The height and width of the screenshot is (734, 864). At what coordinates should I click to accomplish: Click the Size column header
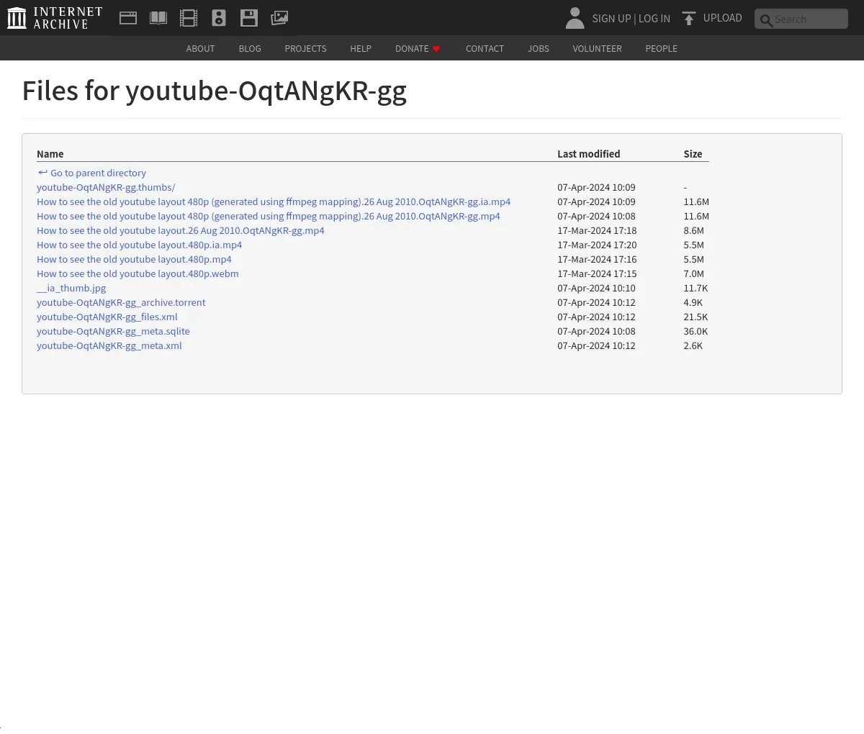[x=693, y=154]
